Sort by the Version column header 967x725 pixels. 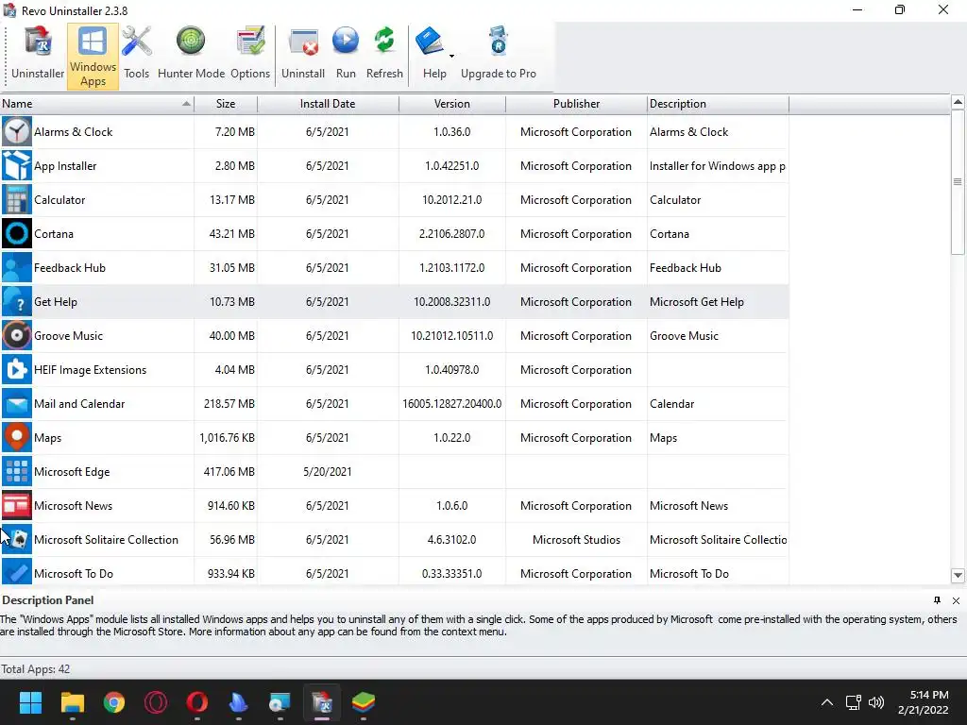tap(452, 104)
